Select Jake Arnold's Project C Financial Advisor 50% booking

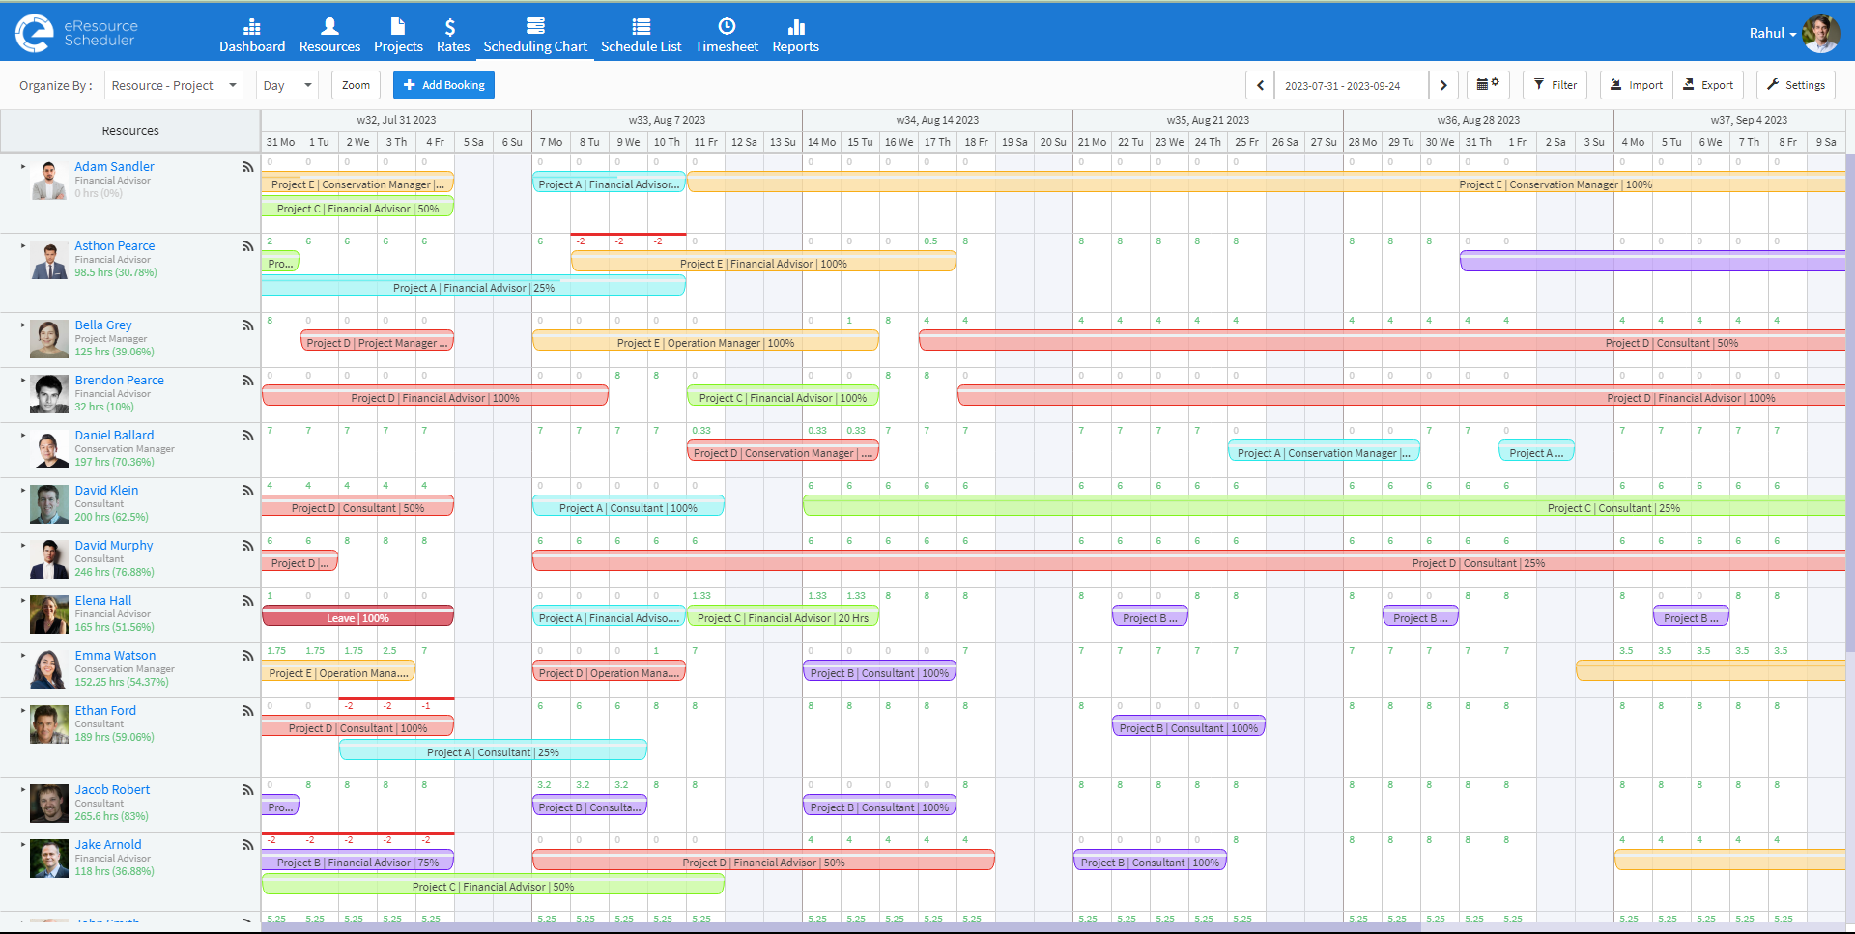(x=493, y=887)
